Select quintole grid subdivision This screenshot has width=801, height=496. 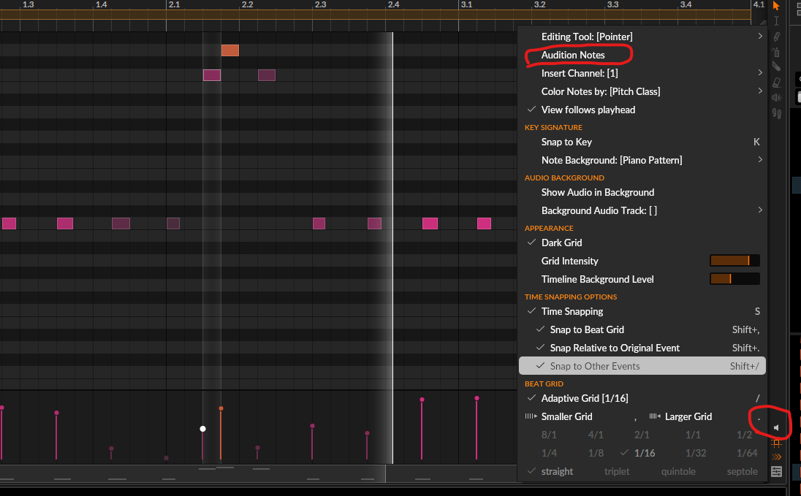click(x=678, y=471)
